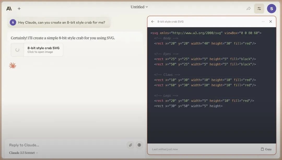The image size is (282, 160).
Task: Open Claude 3.5 Sonnet model selector
Action: tap(23, 153)
